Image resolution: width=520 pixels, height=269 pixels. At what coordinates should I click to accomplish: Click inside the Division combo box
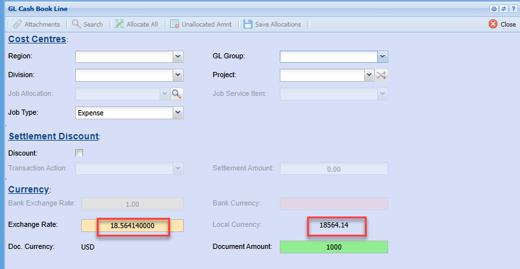click(125, 75)
